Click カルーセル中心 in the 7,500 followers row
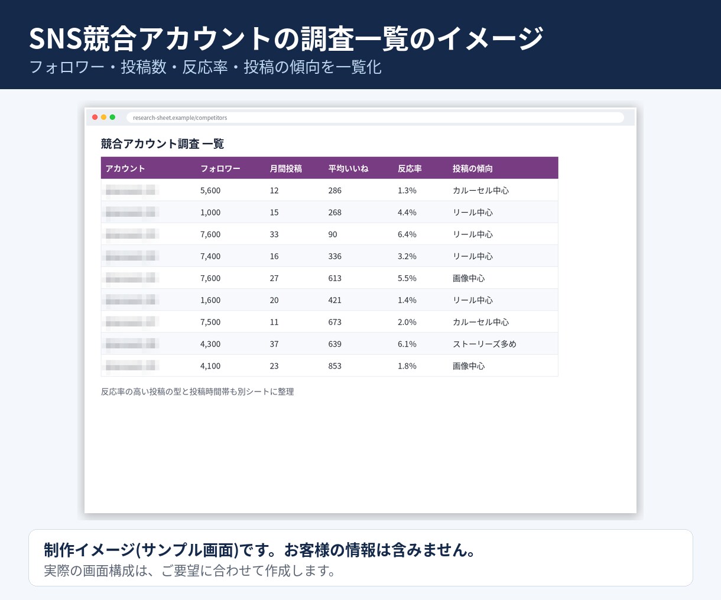Image resolution: width=721 pixels, height=600 pixels. click(x=480, y=322)
